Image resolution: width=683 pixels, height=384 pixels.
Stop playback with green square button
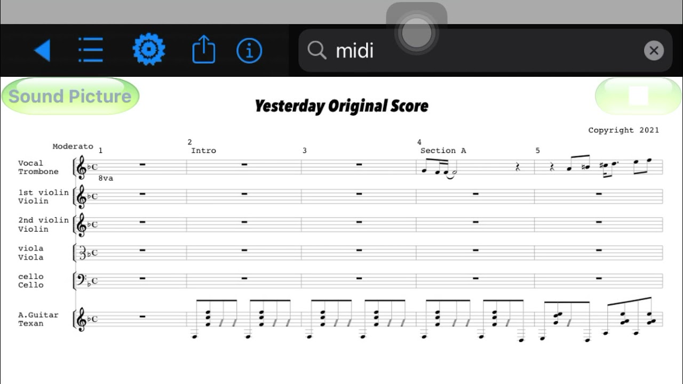click(638, 96)
